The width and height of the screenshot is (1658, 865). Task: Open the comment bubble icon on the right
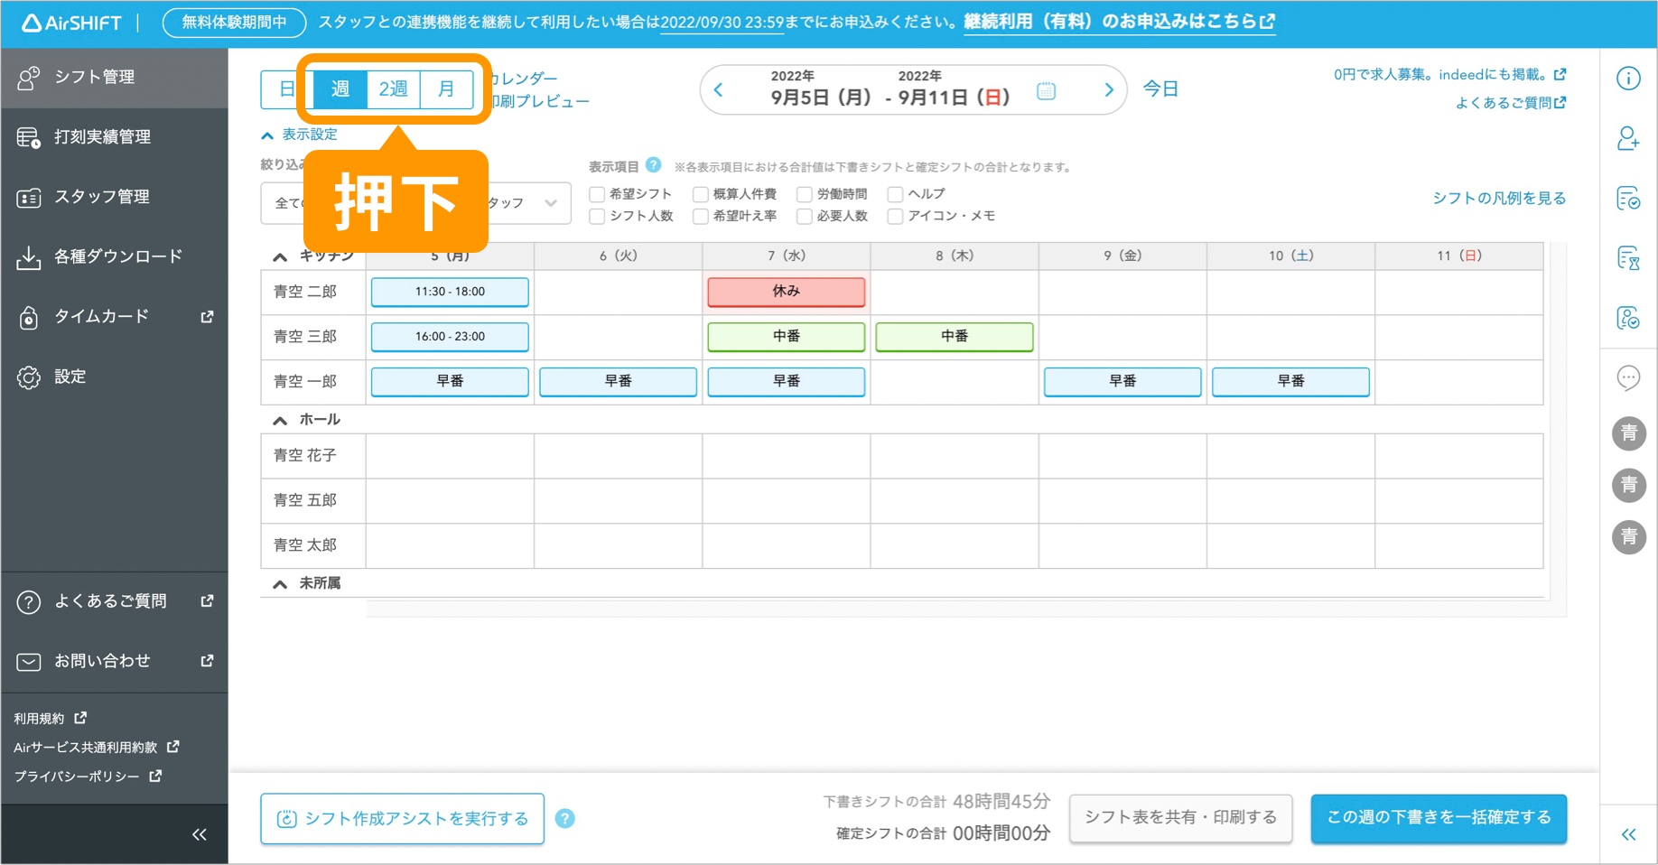pyautogui.click(x=1628, y=377)
